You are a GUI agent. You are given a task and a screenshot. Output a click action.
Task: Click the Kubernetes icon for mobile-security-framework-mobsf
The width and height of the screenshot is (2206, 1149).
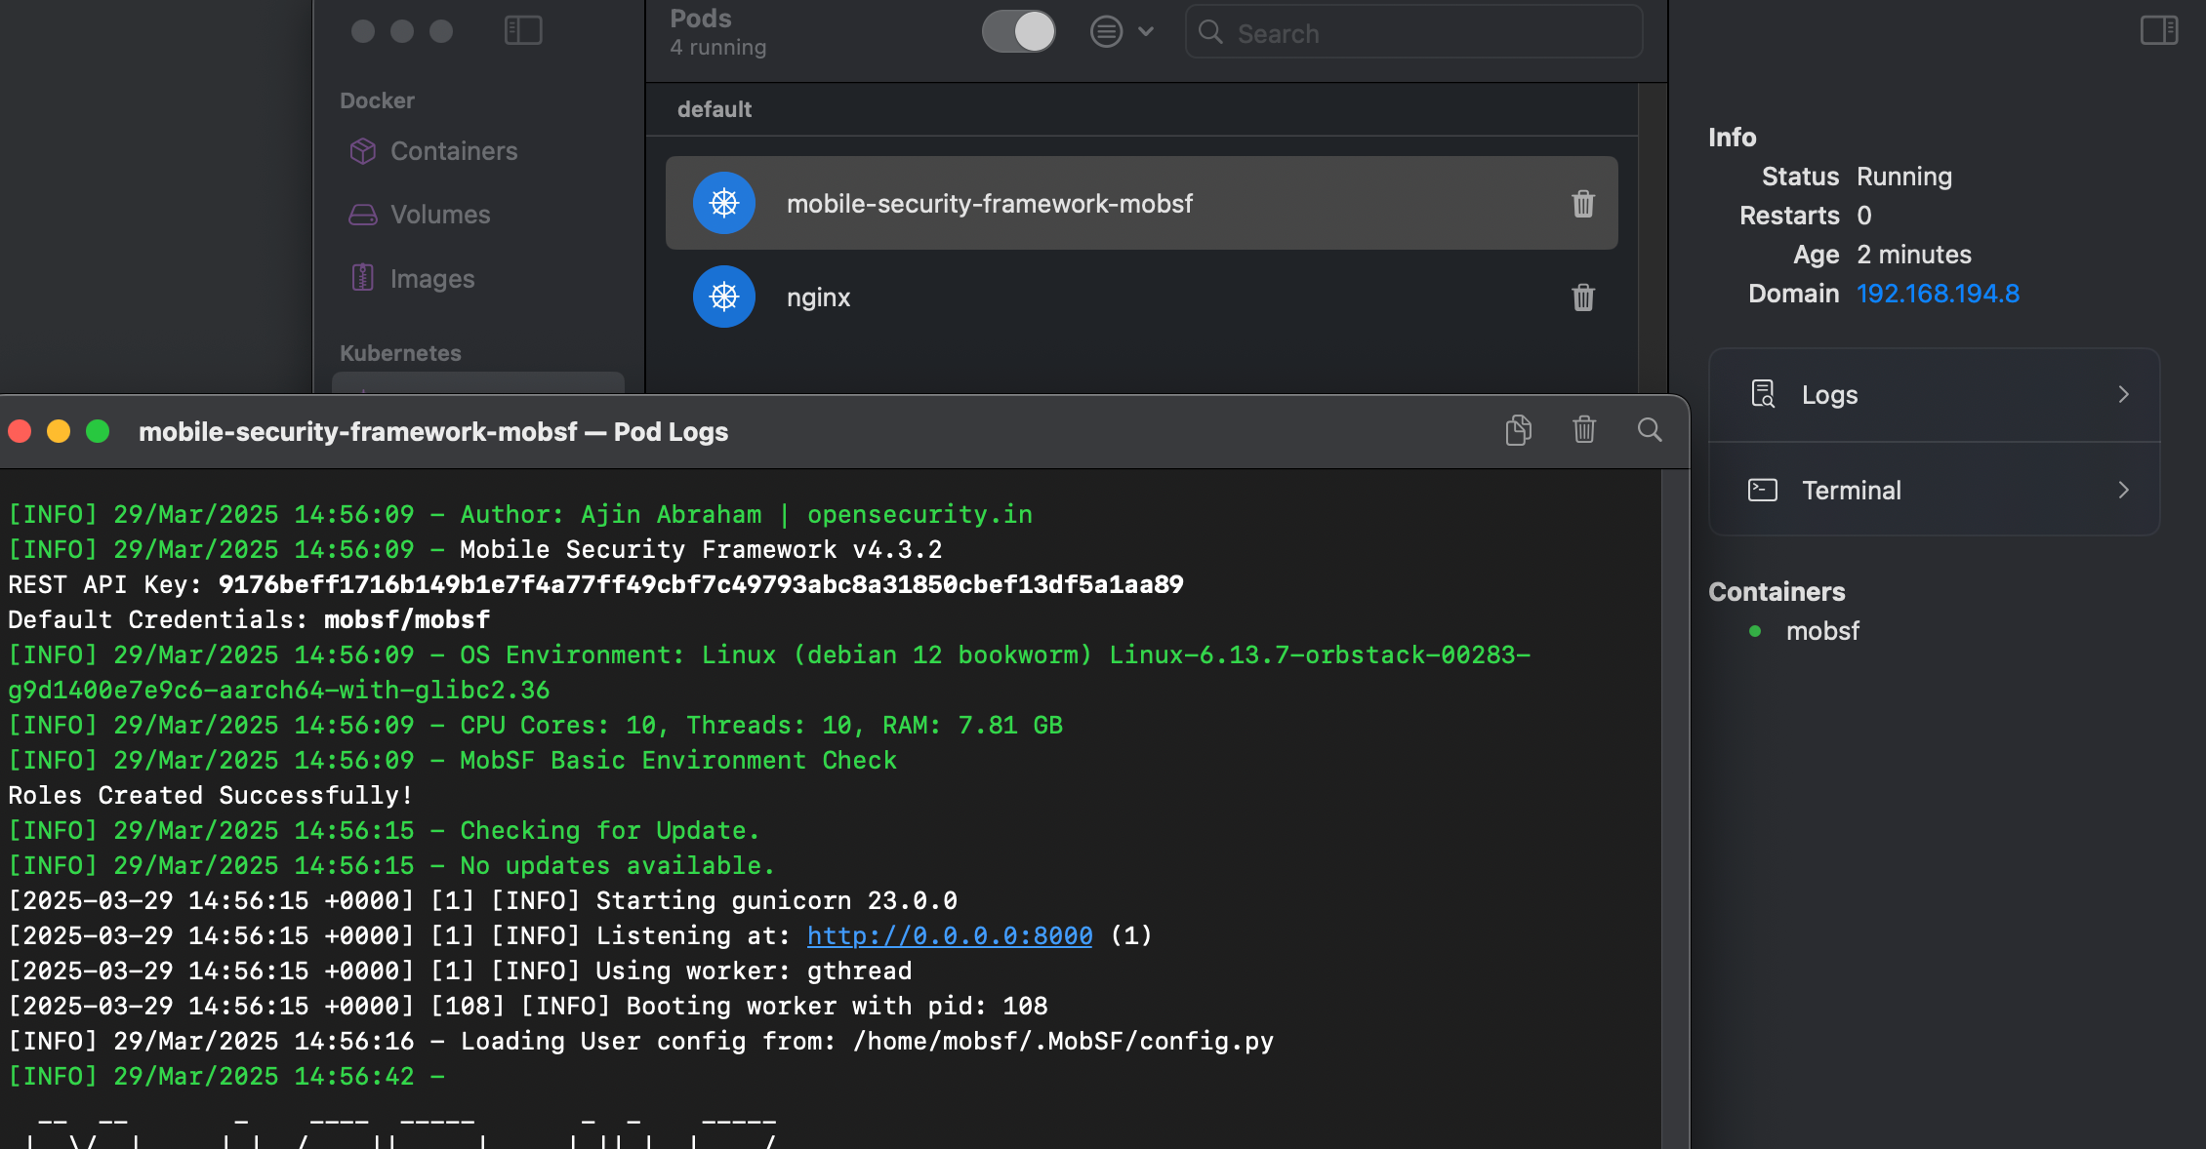pos(724,203)
